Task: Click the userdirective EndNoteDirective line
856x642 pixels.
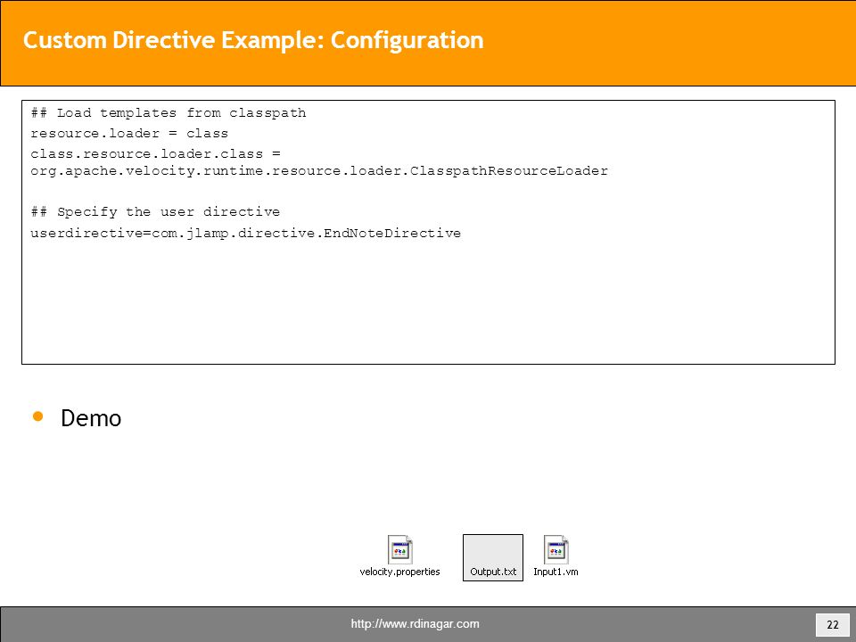Action: coord(246,233)
